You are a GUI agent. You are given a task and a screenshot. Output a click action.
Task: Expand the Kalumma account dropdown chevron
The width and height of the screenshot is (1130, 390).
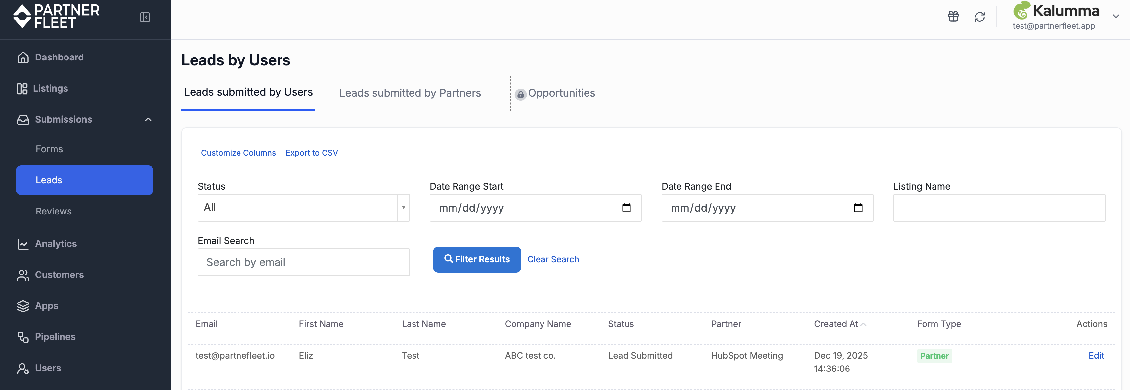pos(1116,16)
